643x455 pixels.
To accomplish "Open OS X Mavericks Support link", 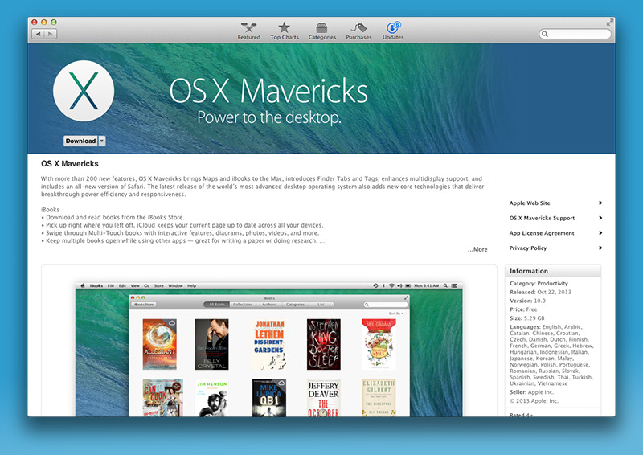I will click(x=542, y=218).
